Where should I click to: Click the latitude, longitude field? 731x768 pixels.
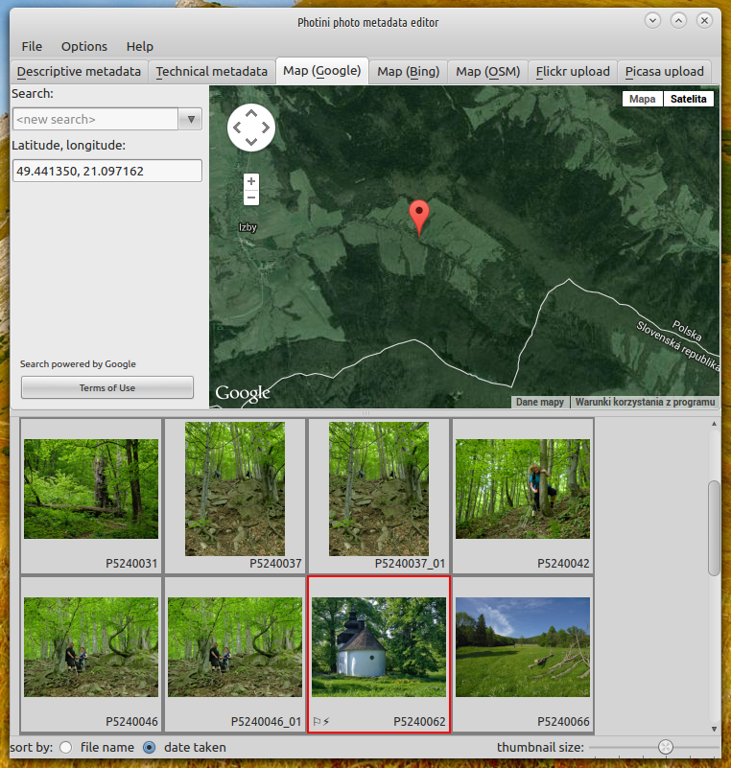click(x=107, y=171)
